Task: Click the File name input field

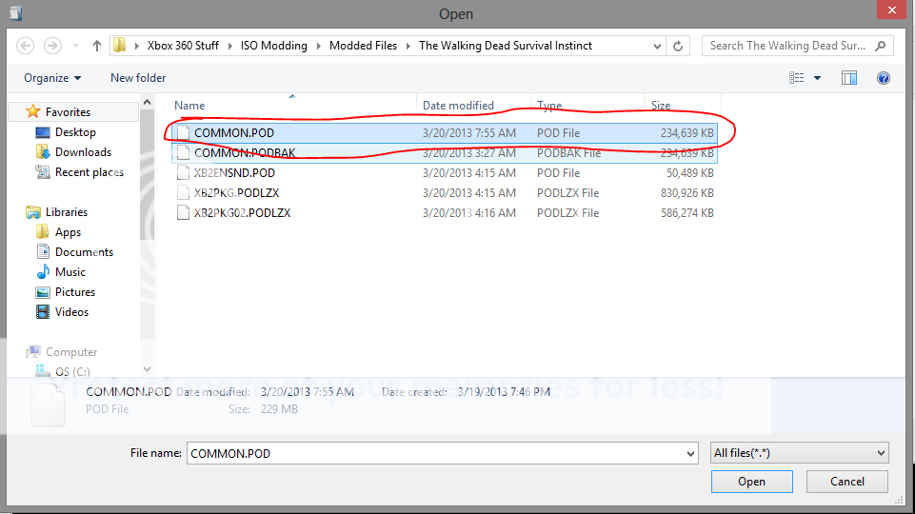Action: [442, 454]
